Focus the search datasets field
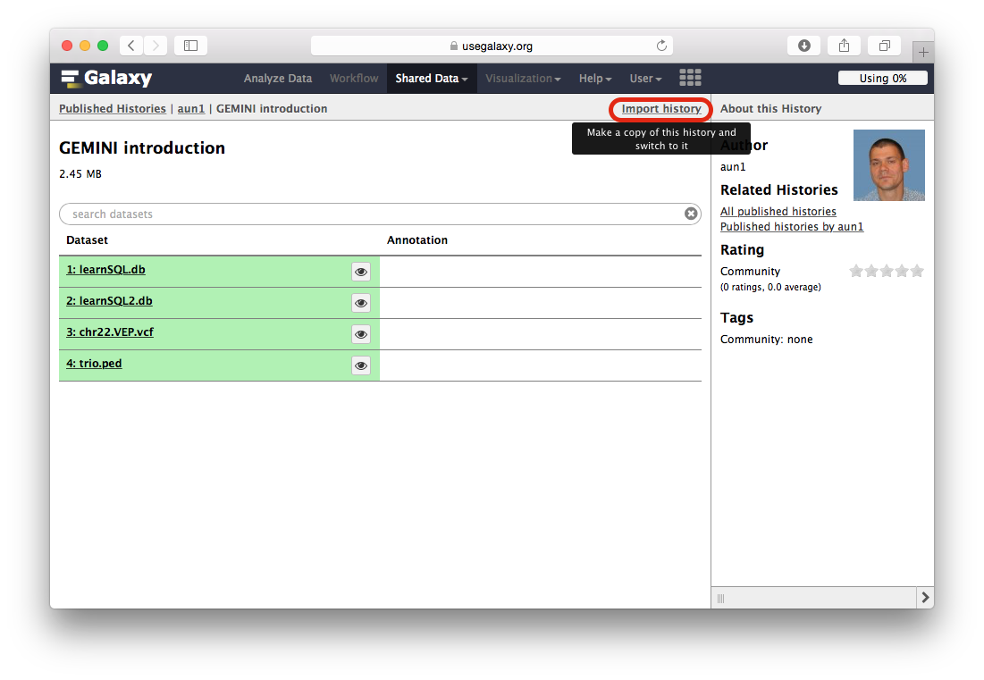This screenshot has width=984, height=680. point(380,214)
